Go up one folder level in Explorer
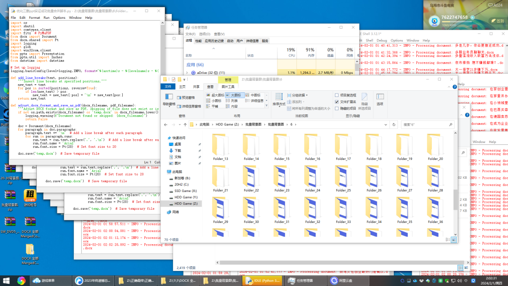 point(185,125)
